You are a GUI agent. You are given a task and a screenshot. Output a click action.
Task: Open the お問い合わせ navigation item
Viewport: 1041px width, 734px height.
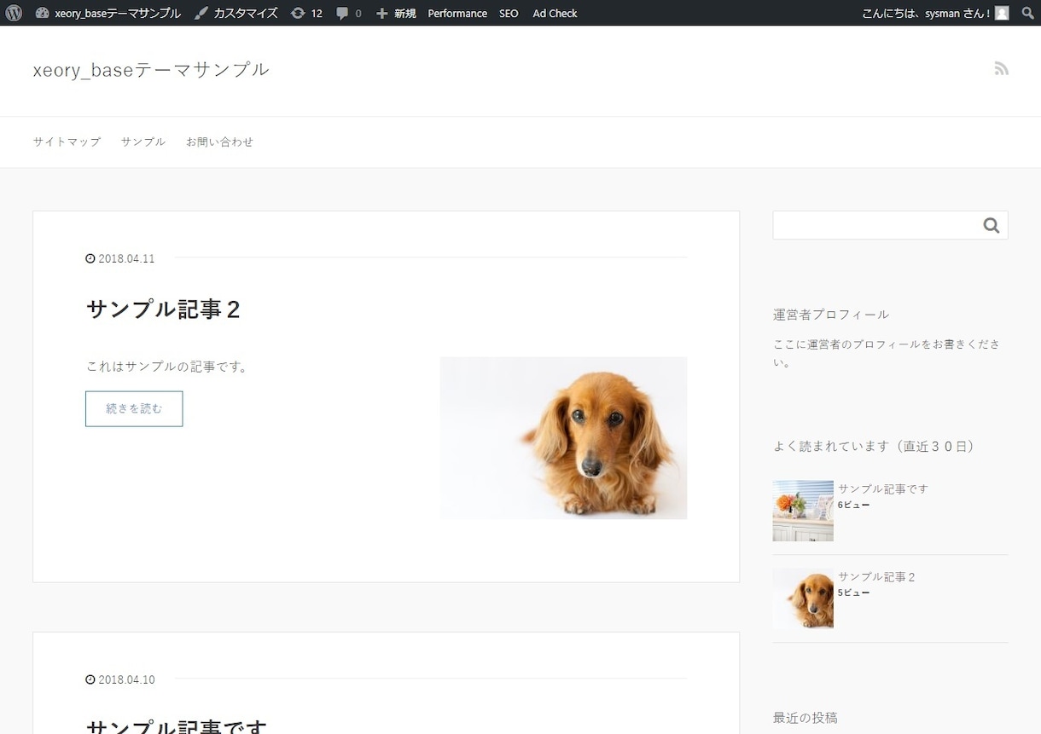[219, 142]
